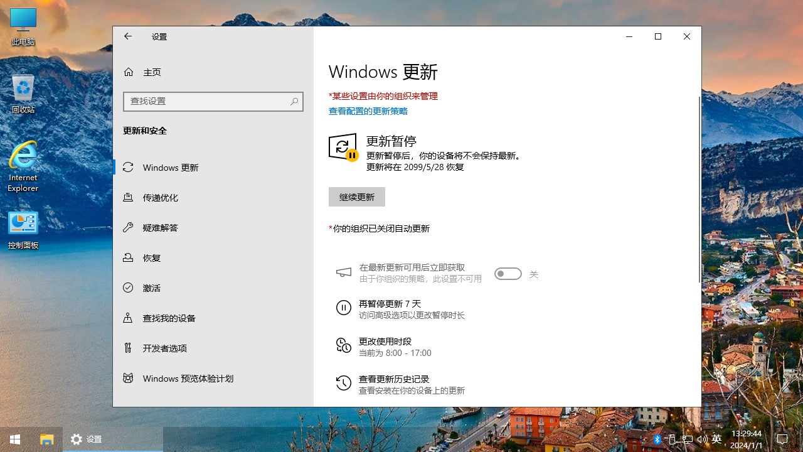Click the history clock icon
The height and width of the screenshot is (452, 803).
(x=343, y=383)
